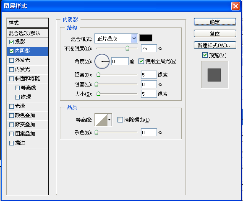Click the 不透明度 slider handle

coord(127,48)
